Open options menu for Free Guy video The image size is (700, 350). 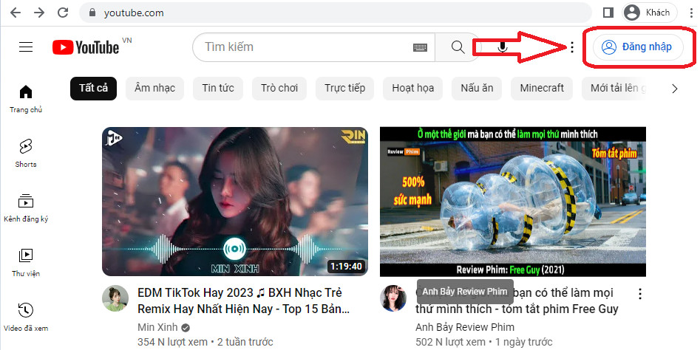(639, 293)
